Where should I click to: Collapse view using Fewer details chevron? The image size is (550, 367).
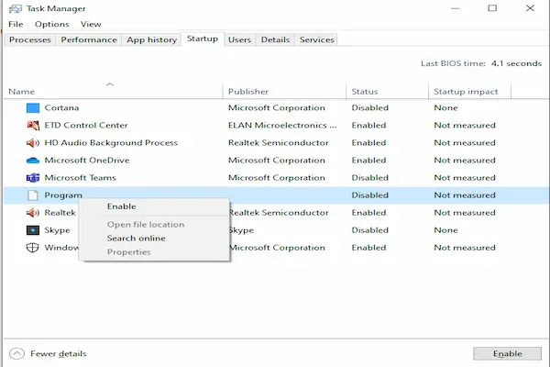coord(16,353)
